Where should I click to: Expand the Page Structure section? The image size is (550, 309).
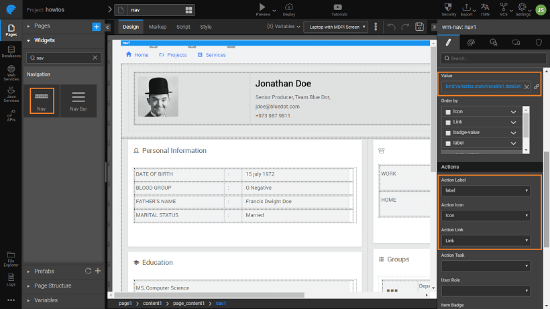(52, 286)
